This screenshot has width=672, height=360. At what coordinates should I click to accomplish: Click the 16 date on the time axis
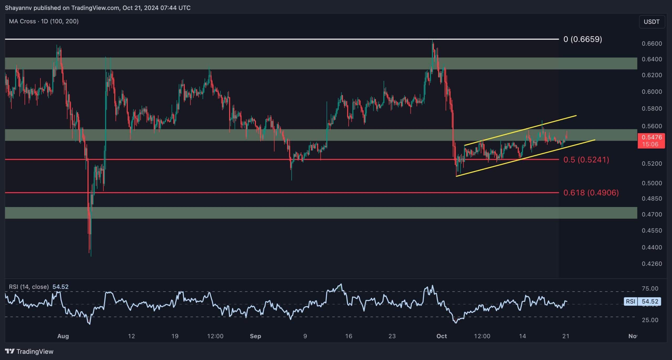348,336
